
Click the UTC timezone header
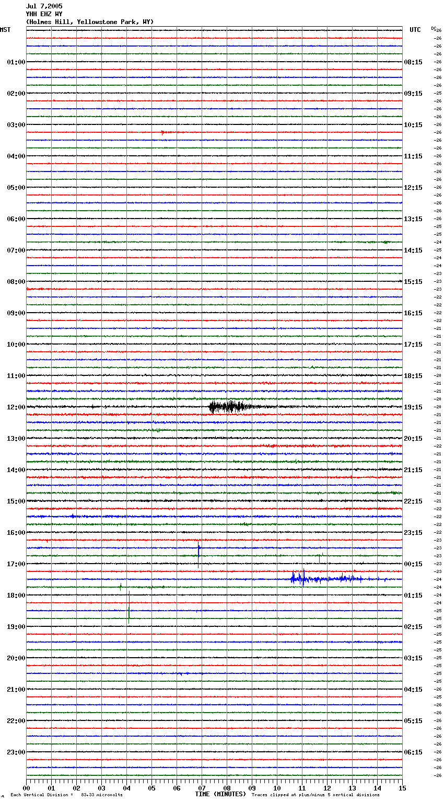coord(415,30)
